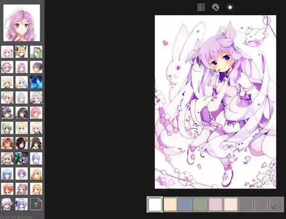Select blonde girl with dark cat ears thumbnail
The image size is (286, 219).
21,52
